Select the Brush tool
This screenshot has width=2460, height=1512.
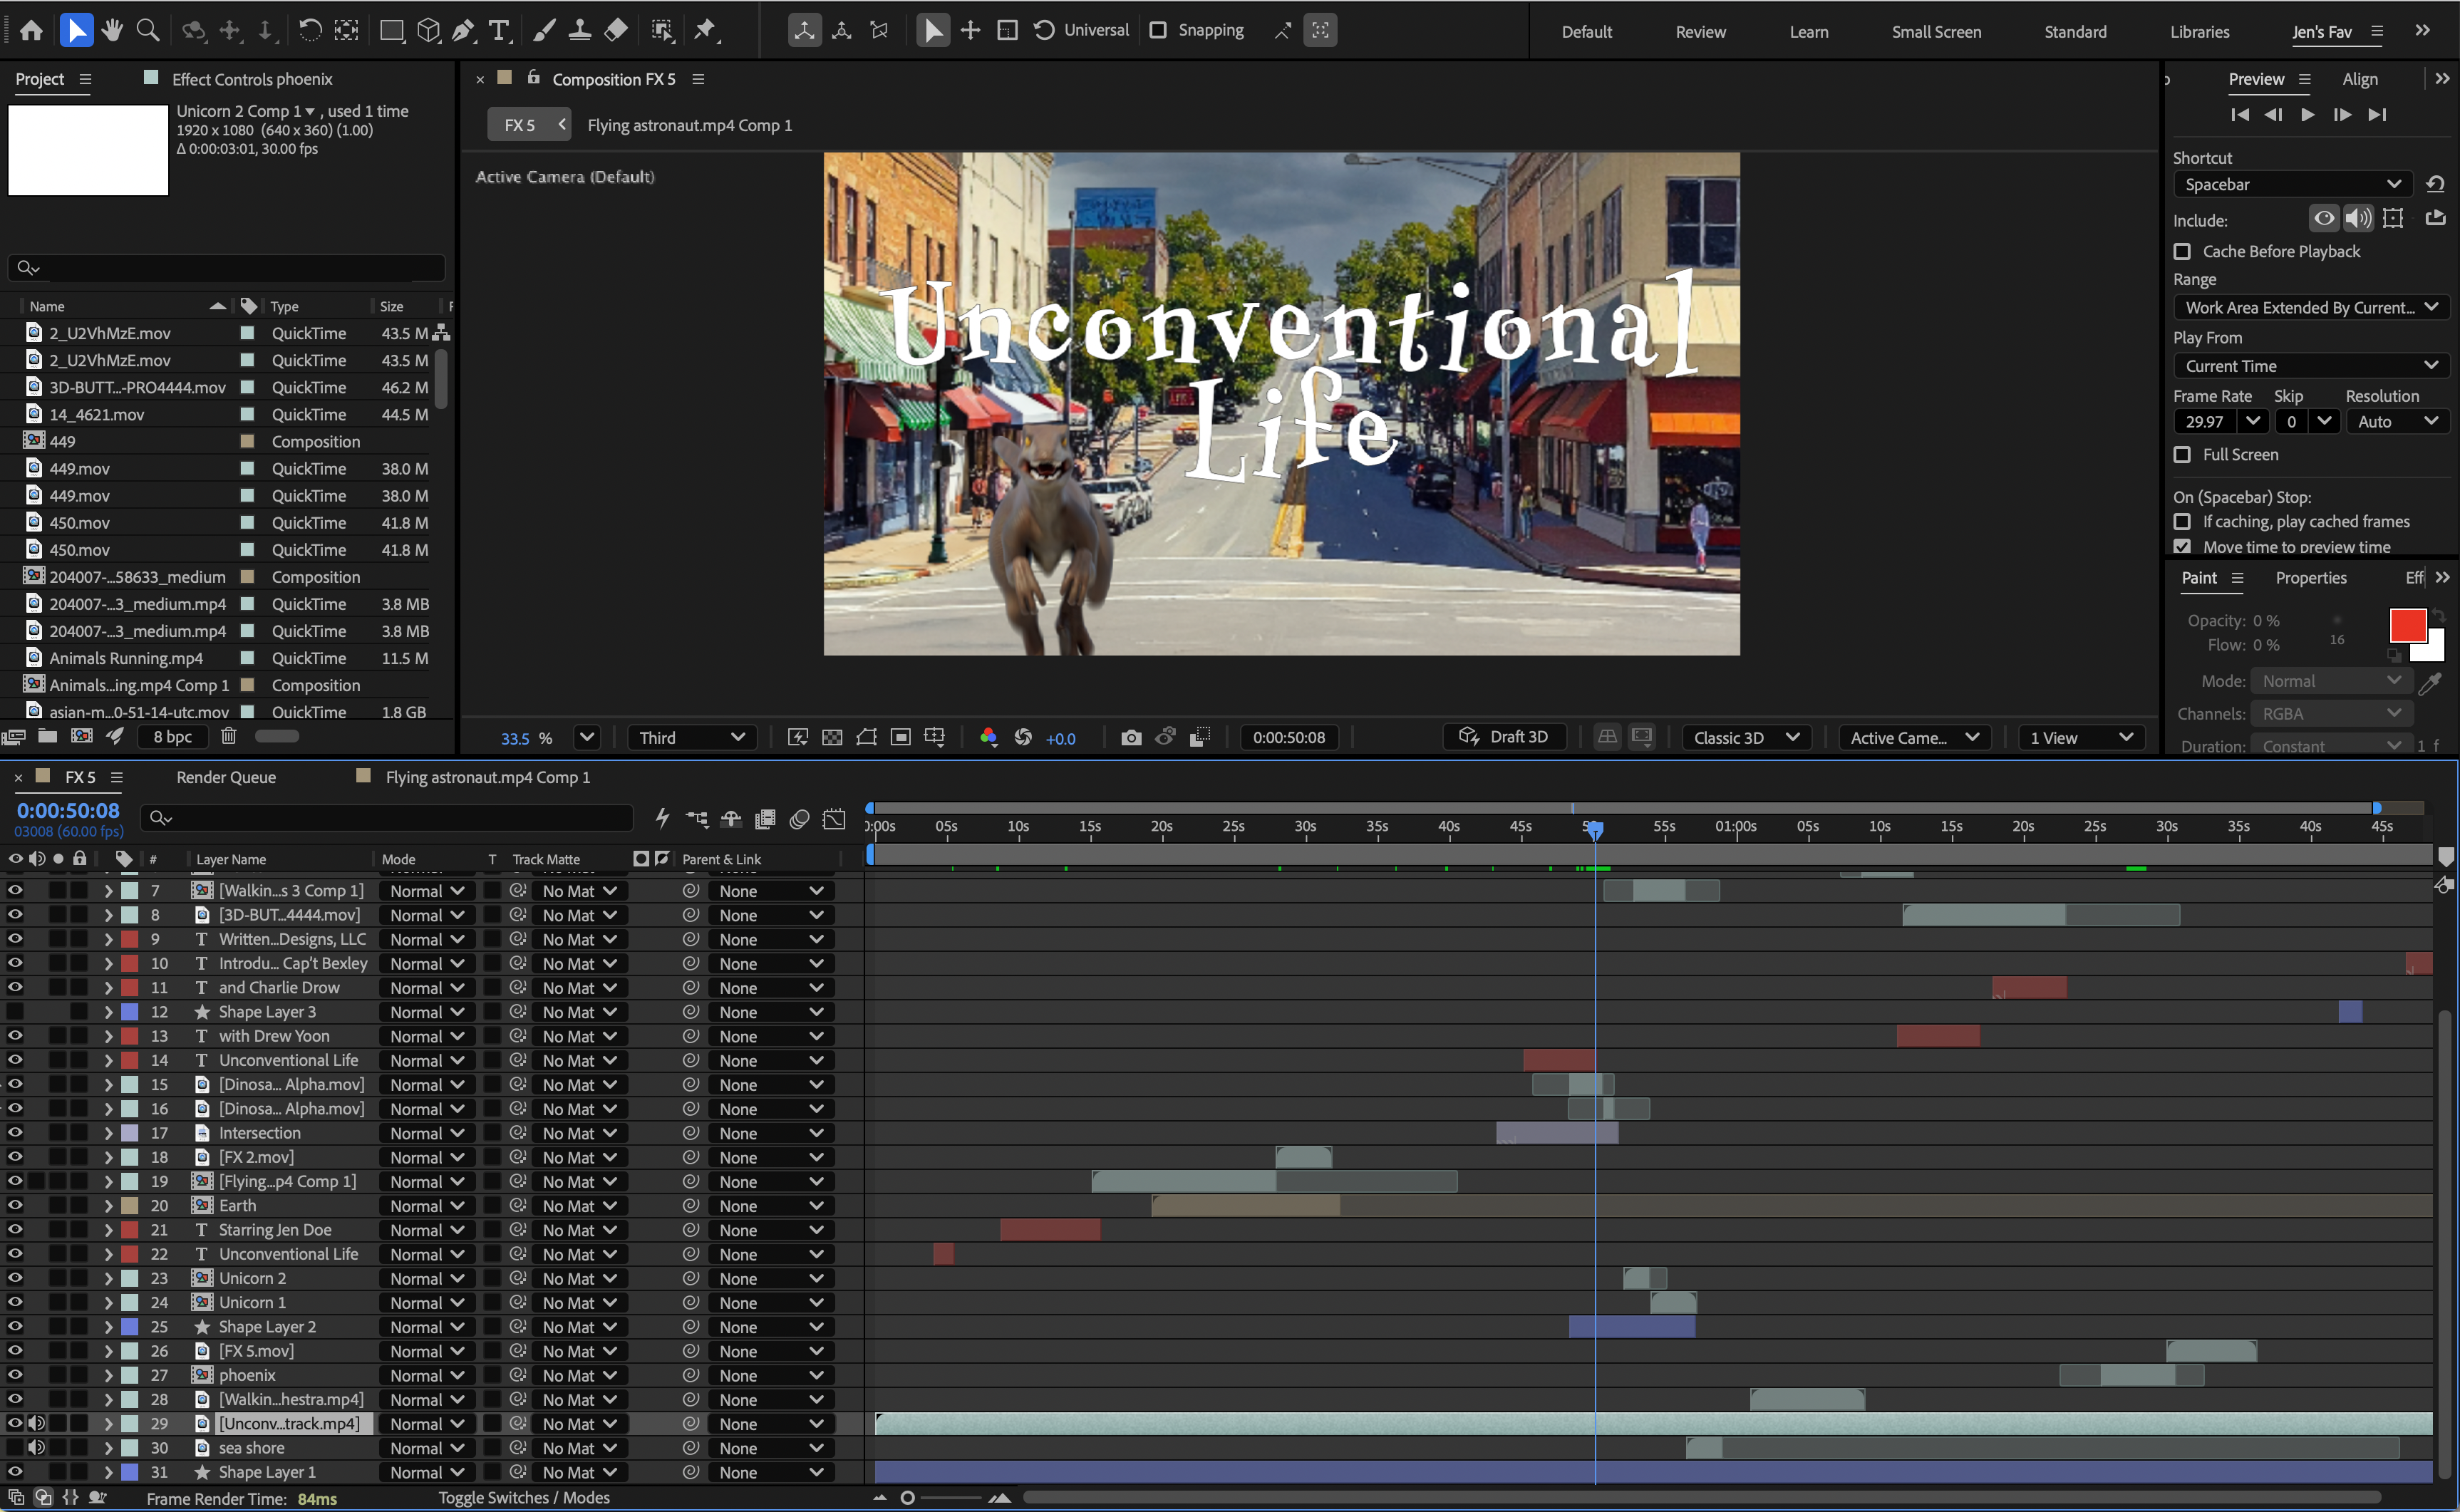(544, 31)
